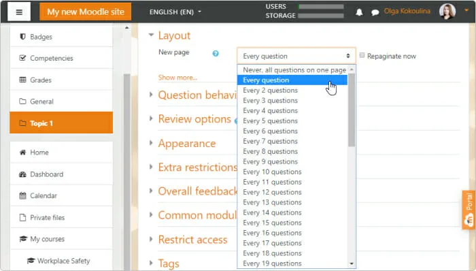
Task: Collapse the Layout section
Action: tap(151, 35)
